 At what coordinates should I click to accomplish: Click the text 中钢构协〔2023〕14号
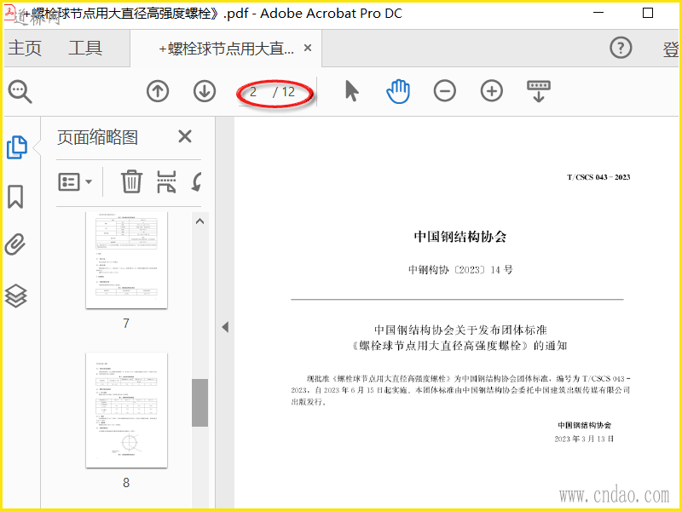(460, 270)
